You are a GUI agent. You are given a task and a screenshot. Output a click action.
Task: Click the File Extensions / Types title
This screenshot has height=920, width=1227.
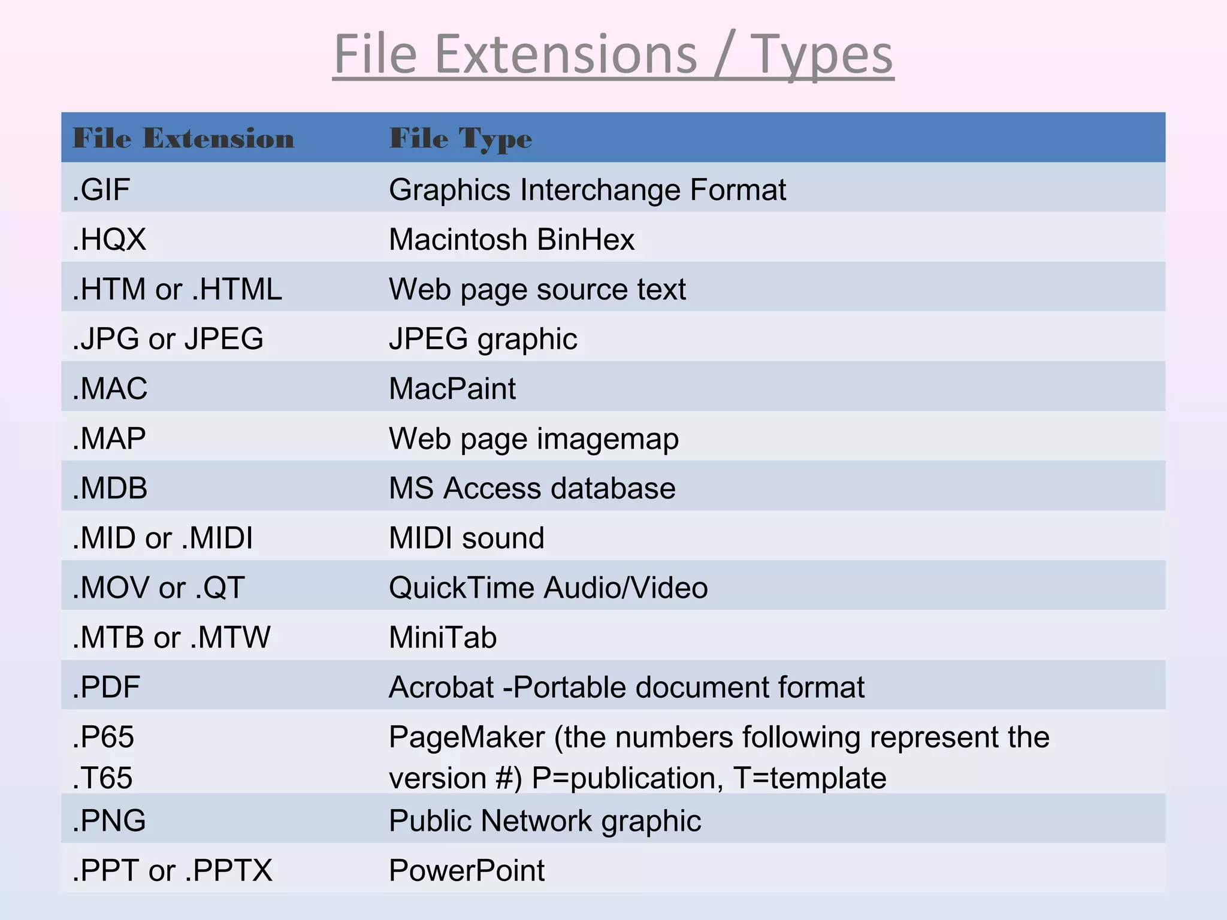[613, 55]
